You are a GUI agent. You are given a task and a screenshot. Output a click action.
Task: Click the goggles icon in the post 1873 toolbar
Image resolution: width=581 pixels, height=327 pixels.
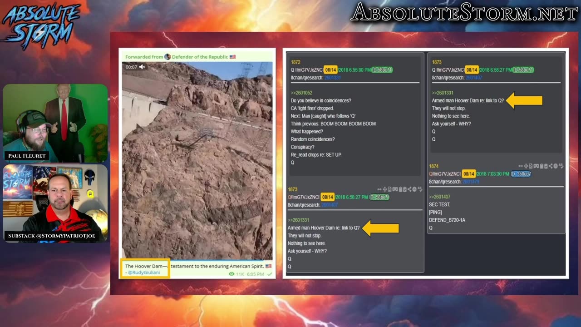(x=395, y=189)
